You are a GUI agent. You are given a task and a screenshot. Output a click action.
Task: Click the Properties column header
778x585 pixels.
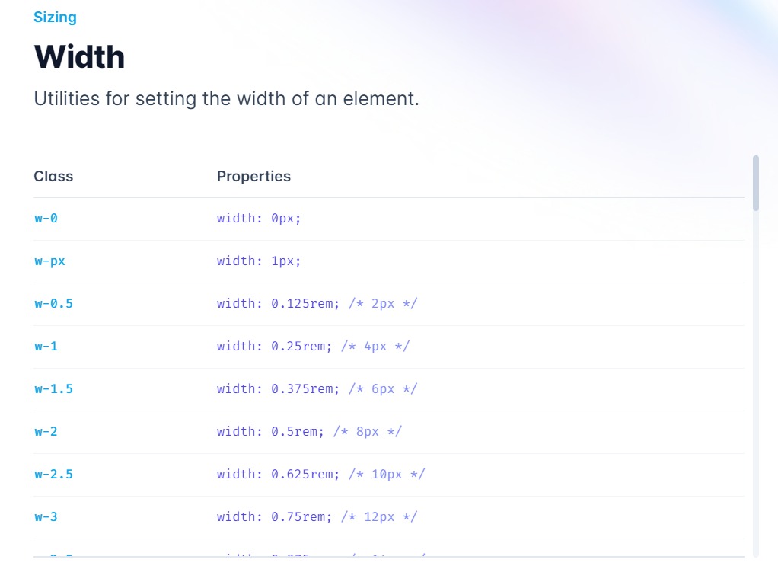[253, 176]
